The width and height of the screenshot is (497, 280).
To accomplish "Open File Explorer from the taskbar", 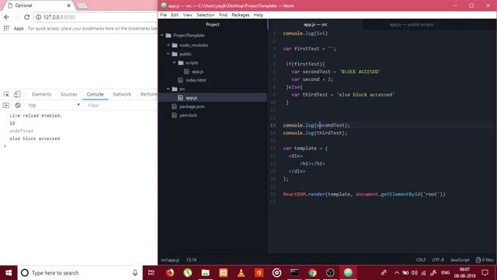I will pyautogui.click(x=205, y=273).
